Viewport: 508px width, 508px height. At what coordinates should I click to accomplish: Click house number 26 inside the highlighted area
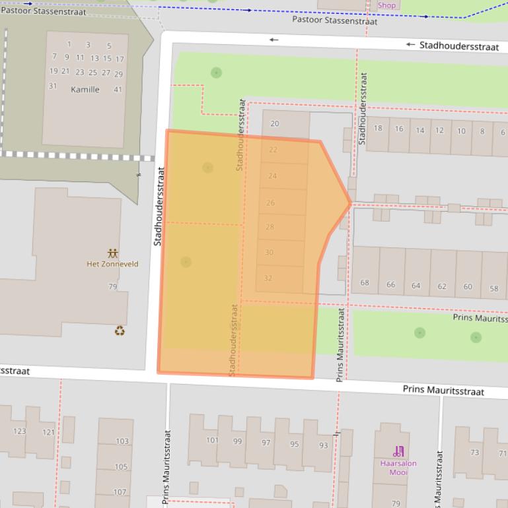point(270,203)
